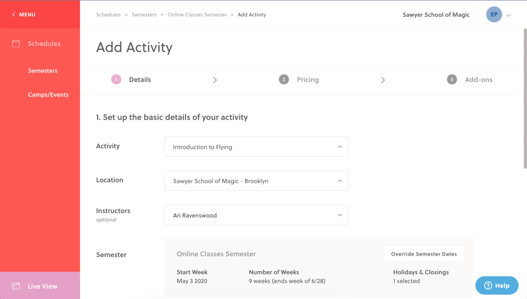Follow the Schedules breadcrumb link
The width and height of the screenshot is (527, 299).
[108, 15]
